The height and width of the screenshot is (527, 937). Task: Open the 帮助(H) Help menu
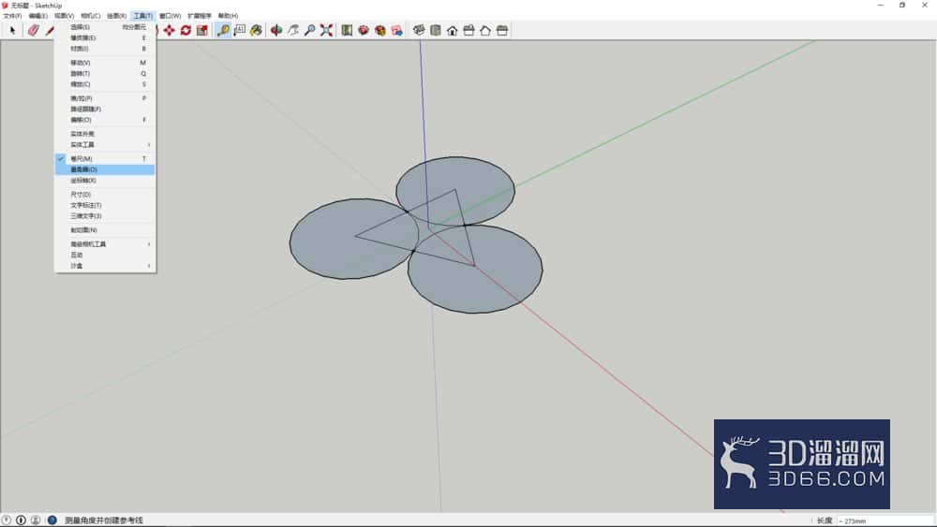pos(228,16)
